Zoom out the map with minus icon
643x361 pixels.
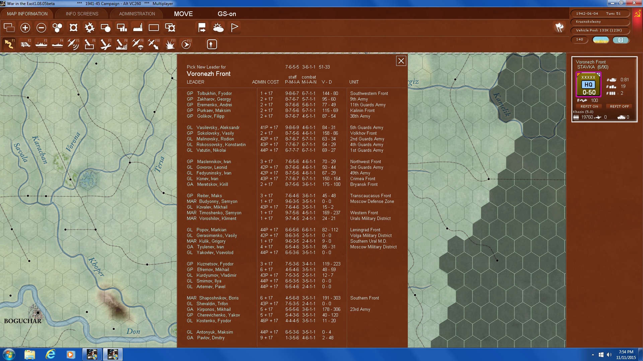pos(41,28)
